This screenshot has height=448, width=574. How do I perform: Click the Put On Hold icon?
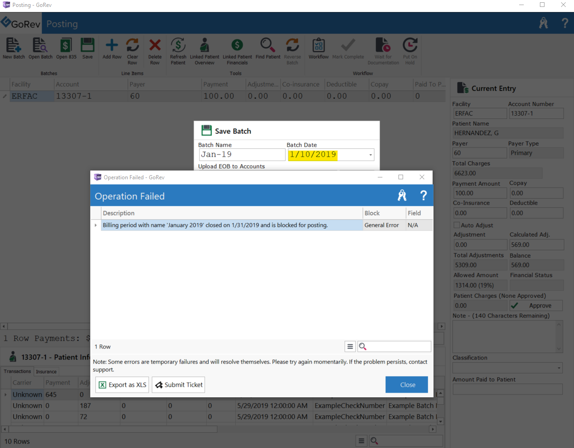(x=410, y=45)
